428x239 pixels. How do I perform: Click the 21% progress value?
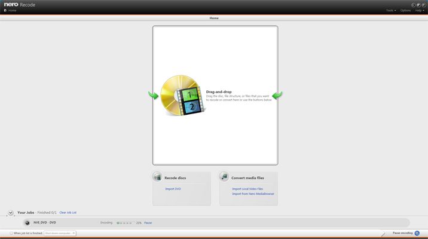(139, 223)
